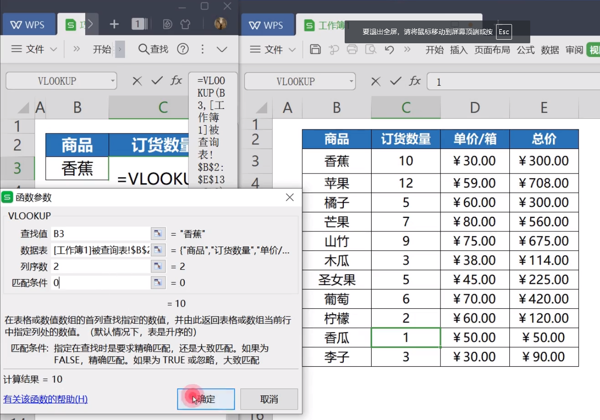Switch to the 数据 ribbon tab
This screenshot has height=420, width=600.
point(550,50)
